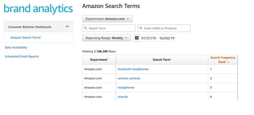
Task: Open Scheduled Email Reports
Action: [x=22, y=56]
